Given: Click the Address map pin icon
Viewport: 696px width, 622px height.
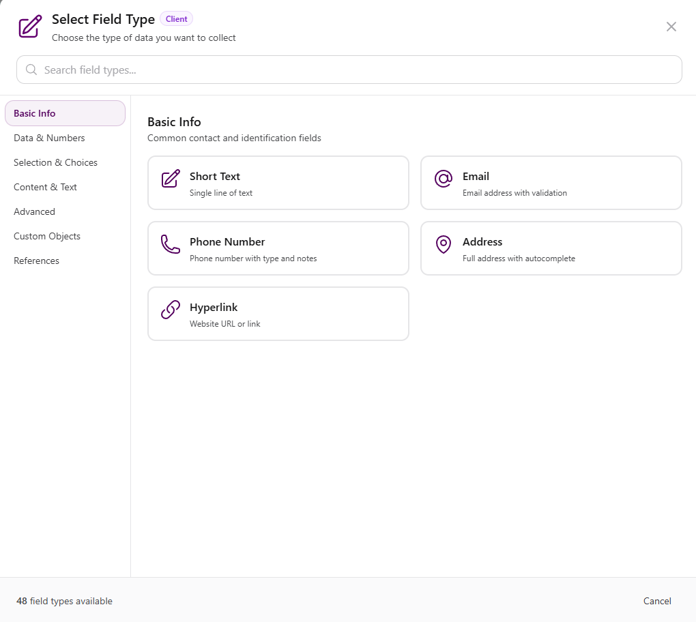Looking at the screenshot, I should pyautogui.click(x=444, y=244).
